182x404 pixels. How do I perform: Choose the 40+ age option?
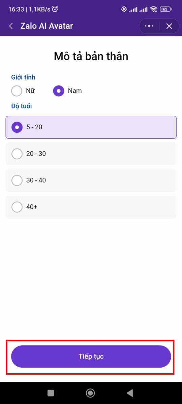[91, 207]
